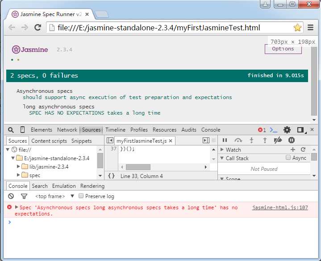
Task: Switch to Audits panel
Action: 189,130
